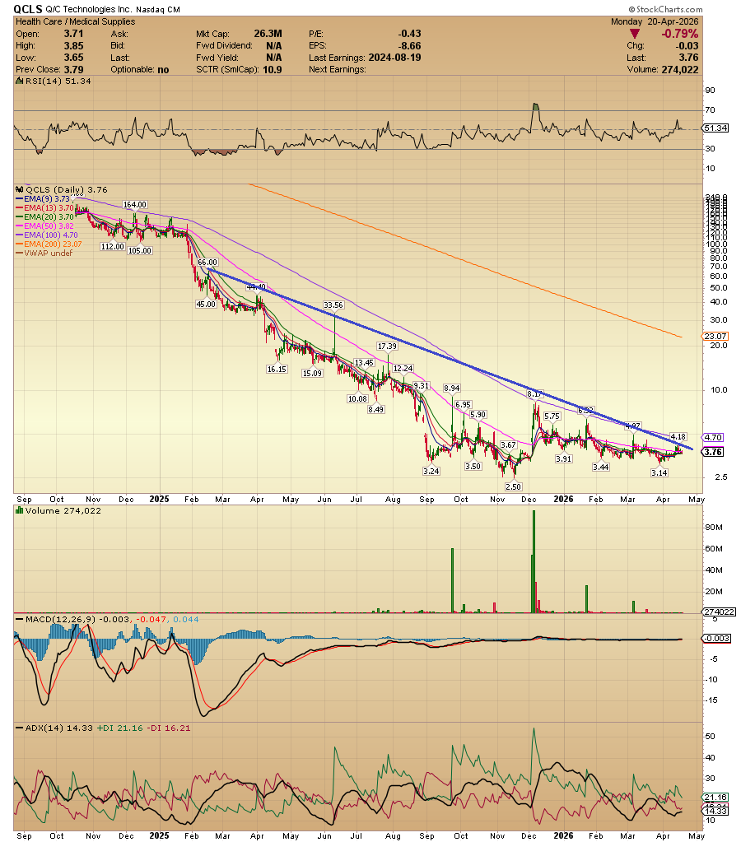Click the 'RSI(14) 51.34' panel label
Image resolution: width=741 pixels, height=842 pixels.
click(58, 81)
